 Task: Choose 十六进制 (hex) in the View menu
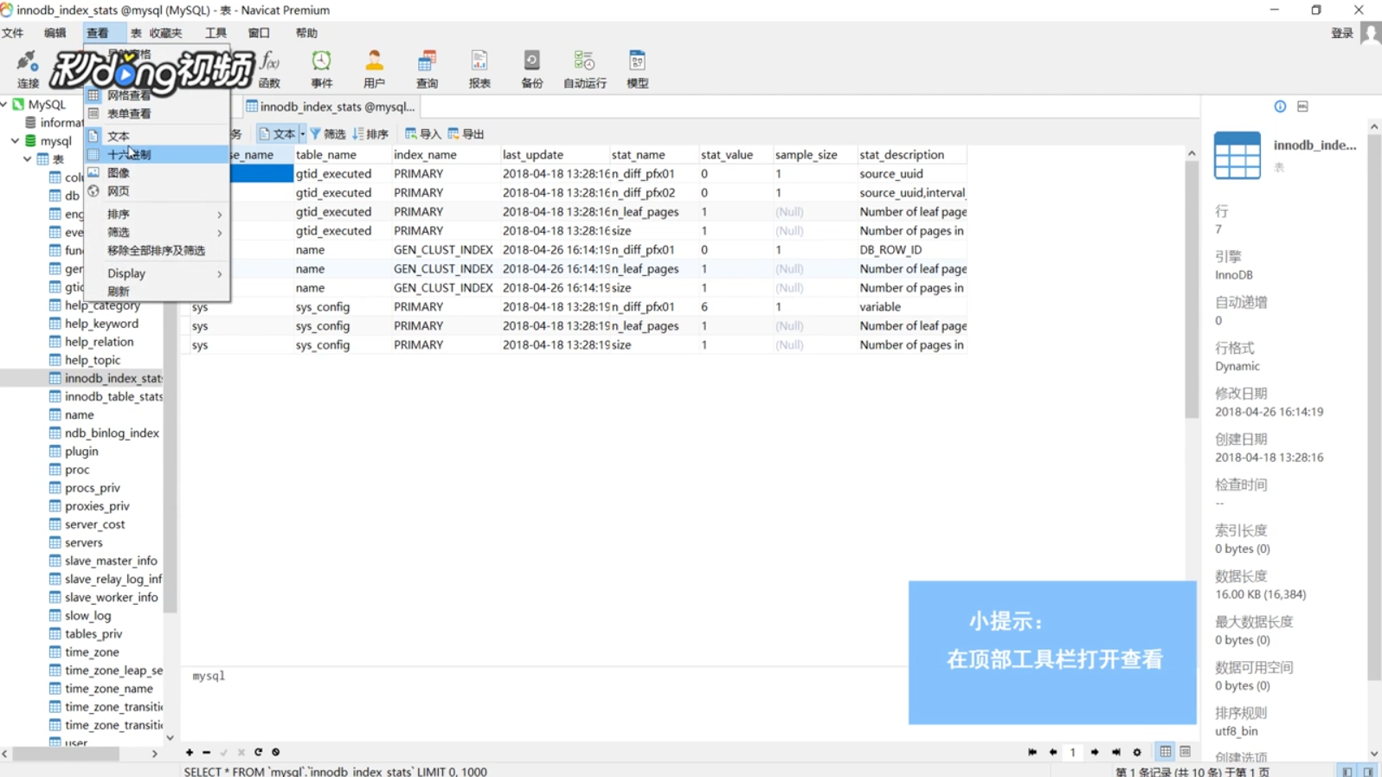157,154
